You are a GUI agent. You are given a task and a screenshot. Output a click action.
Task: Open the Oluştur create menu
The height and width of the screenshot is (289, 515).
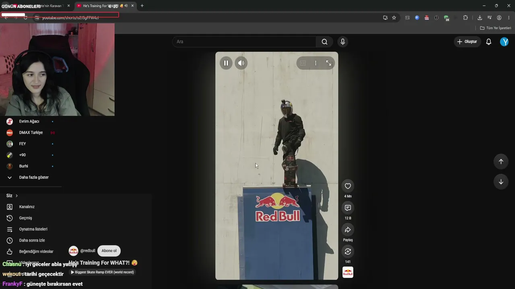[x=467, y=42]
